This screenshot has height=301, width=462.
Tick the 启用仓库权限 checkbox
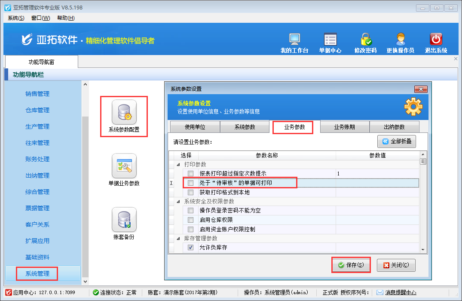click(x=190, y=220)
